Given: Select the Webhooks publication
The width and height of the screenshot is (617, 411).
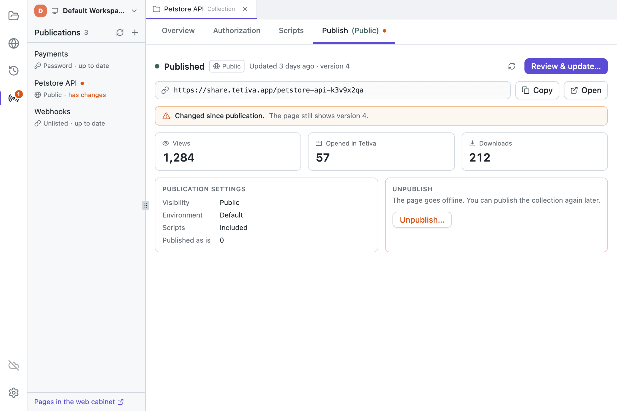Looking at the screenshot, I should pos(86,117).
